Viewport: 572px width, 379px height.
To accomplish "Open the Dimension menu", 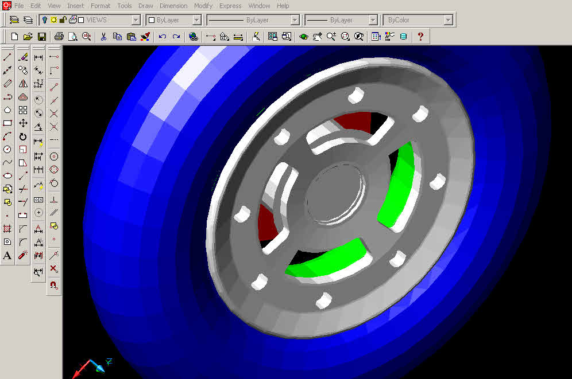I will (x=173, y=6).
